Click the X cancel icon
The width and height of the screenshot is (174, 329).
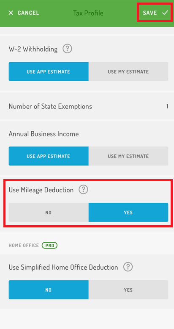(11, 13)
